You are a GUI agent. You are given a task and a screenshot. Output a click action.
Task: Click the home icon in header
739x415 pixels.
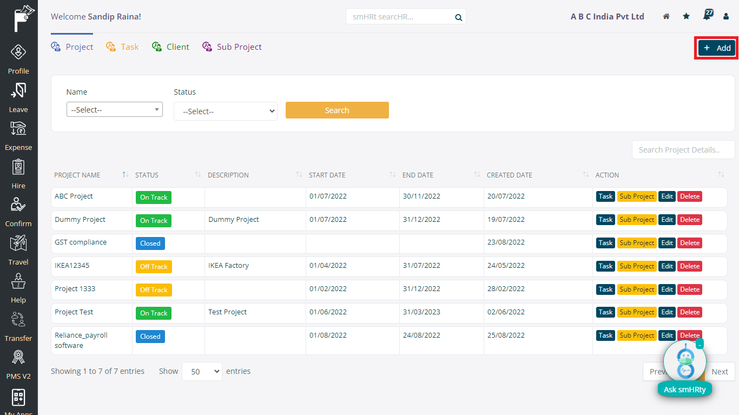(x=667, y=17)
